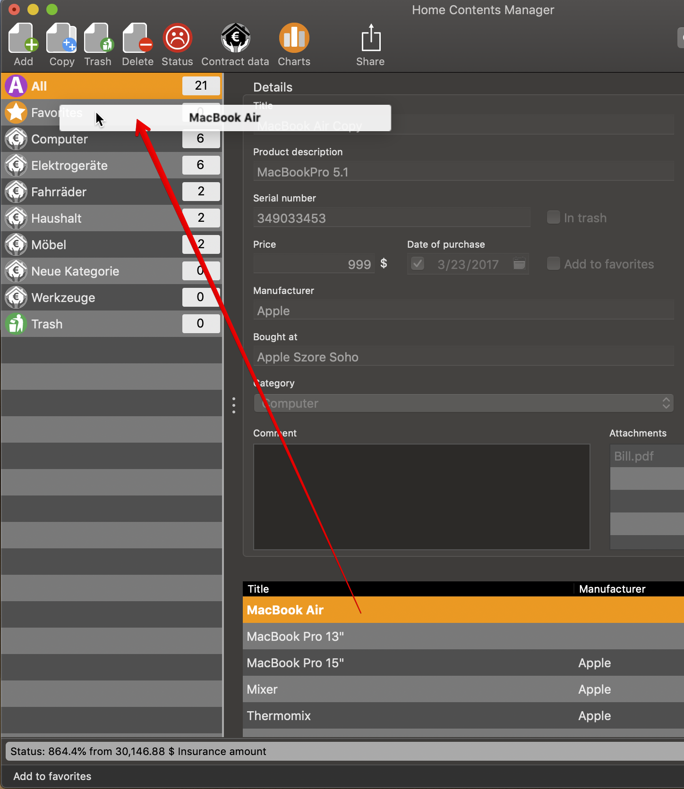The width and height of the screenshot is (684, 789).
Task: Click the date value 3/23/2017
Action: 468,264
